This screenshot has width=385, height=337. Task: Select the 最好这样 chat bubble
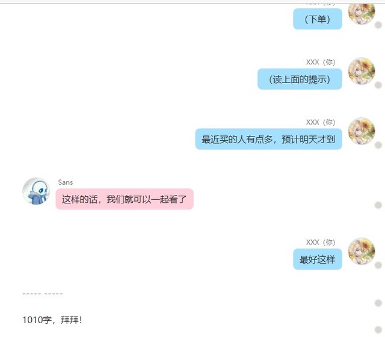318,259
